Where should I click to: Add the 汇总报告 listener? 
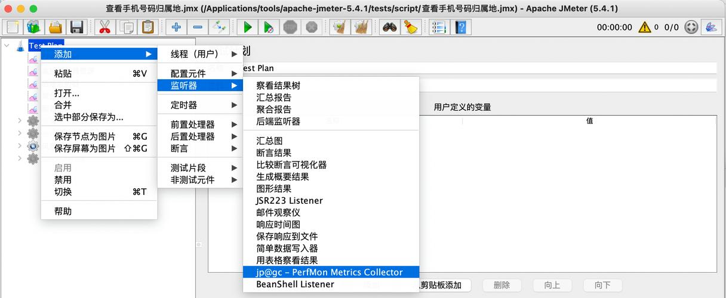point(331,97)
